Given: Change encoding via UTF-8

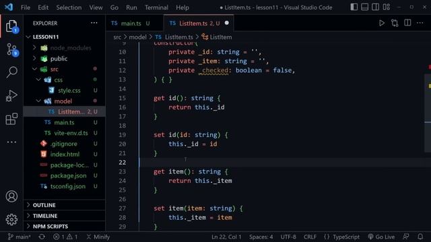Looking at the screenshot, I should [288, 237].
